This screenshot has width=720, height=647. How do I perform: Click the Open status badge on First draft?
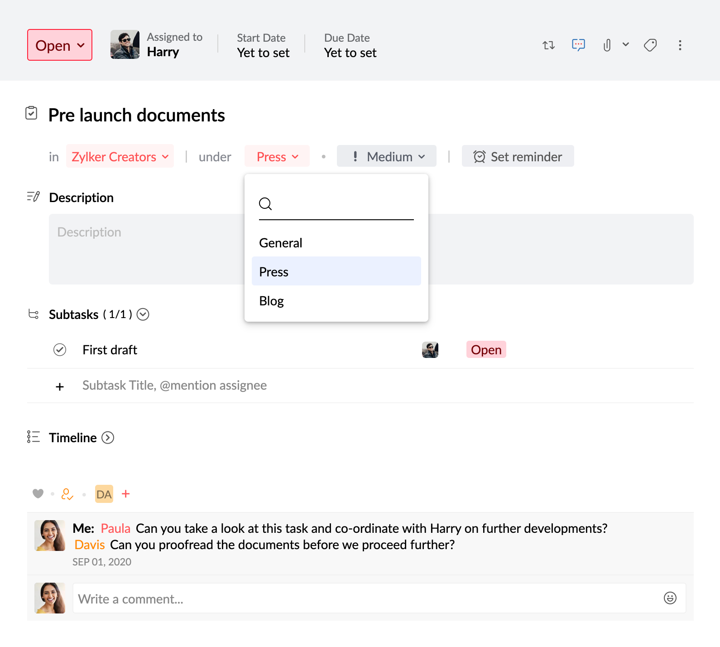(x=486, y=350)
